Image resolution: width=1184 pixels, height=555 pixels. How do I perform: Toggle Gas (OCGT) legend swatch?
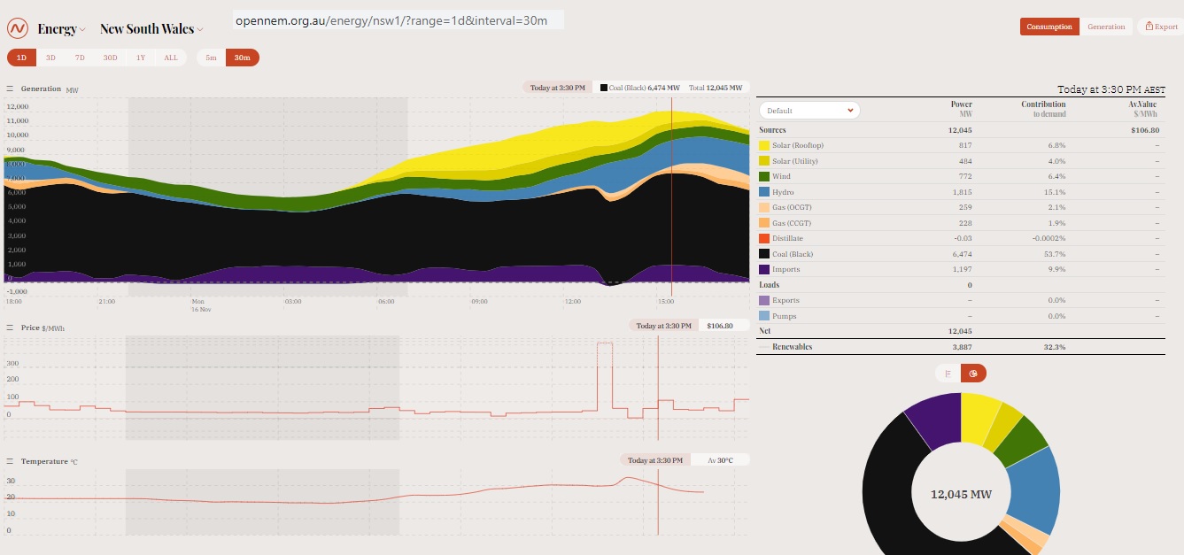click(x=763, y=207)
